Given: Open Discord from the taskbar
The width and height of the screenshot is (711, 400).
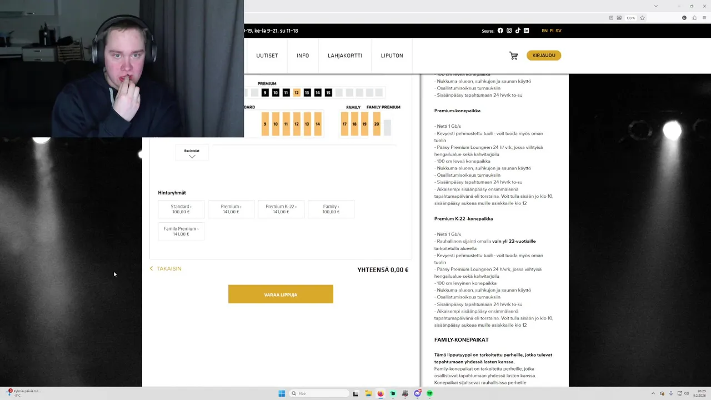Looking at the screenshot, I should (x=417, y=393).
